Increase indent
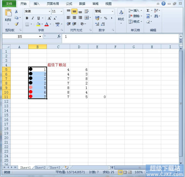Viewport: 185px width, 177px height. pos(74,24)
